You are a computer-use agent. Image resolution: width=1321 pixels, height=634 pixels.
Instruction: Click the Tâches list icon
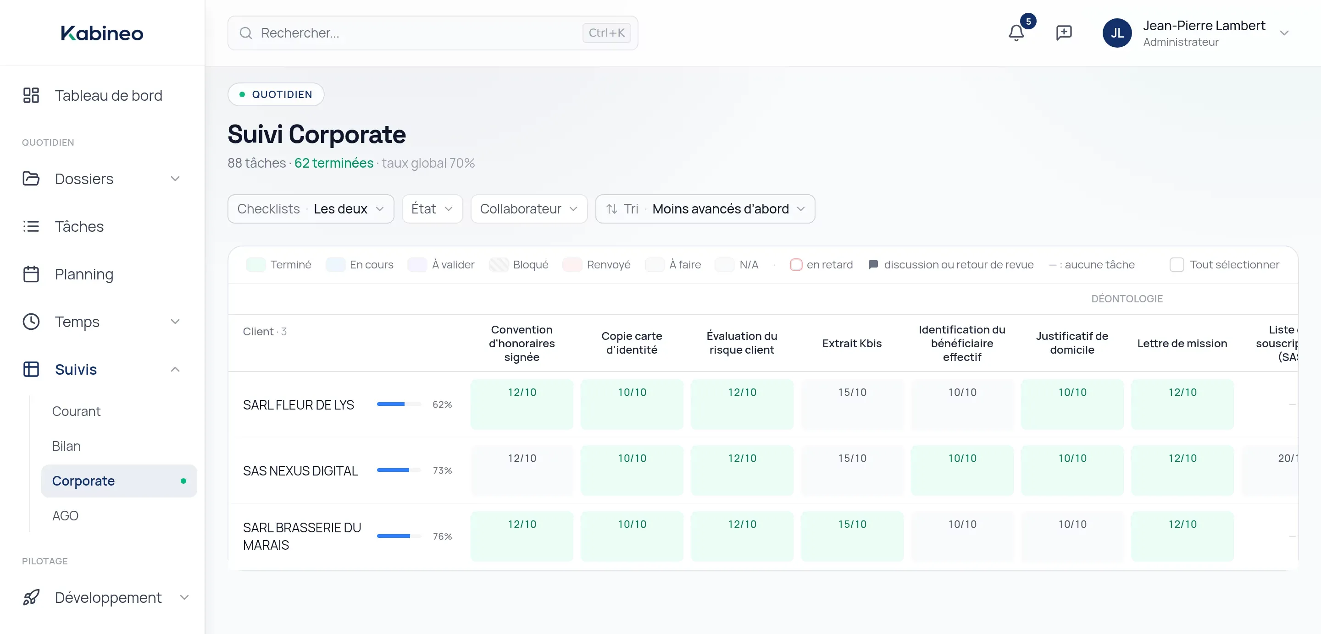click(x=31, y=226)
